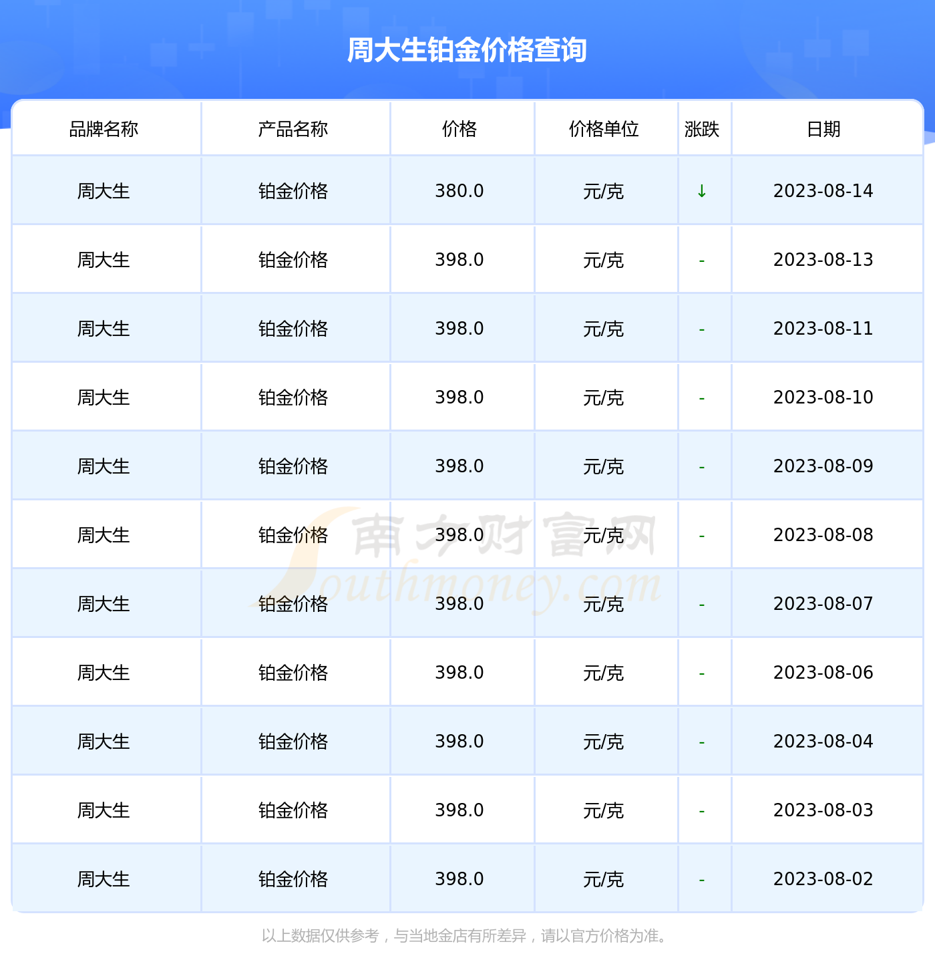This screenshot has height=972, width=935.
Task: Click 周大生 brand in the 2023-08-10 row
Action: pos(104,397)
